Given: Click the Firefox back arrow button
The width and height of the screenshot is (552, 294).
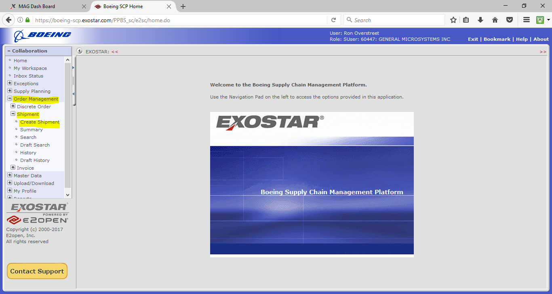Looking at the screenshot, I should (x=8, y=20).
